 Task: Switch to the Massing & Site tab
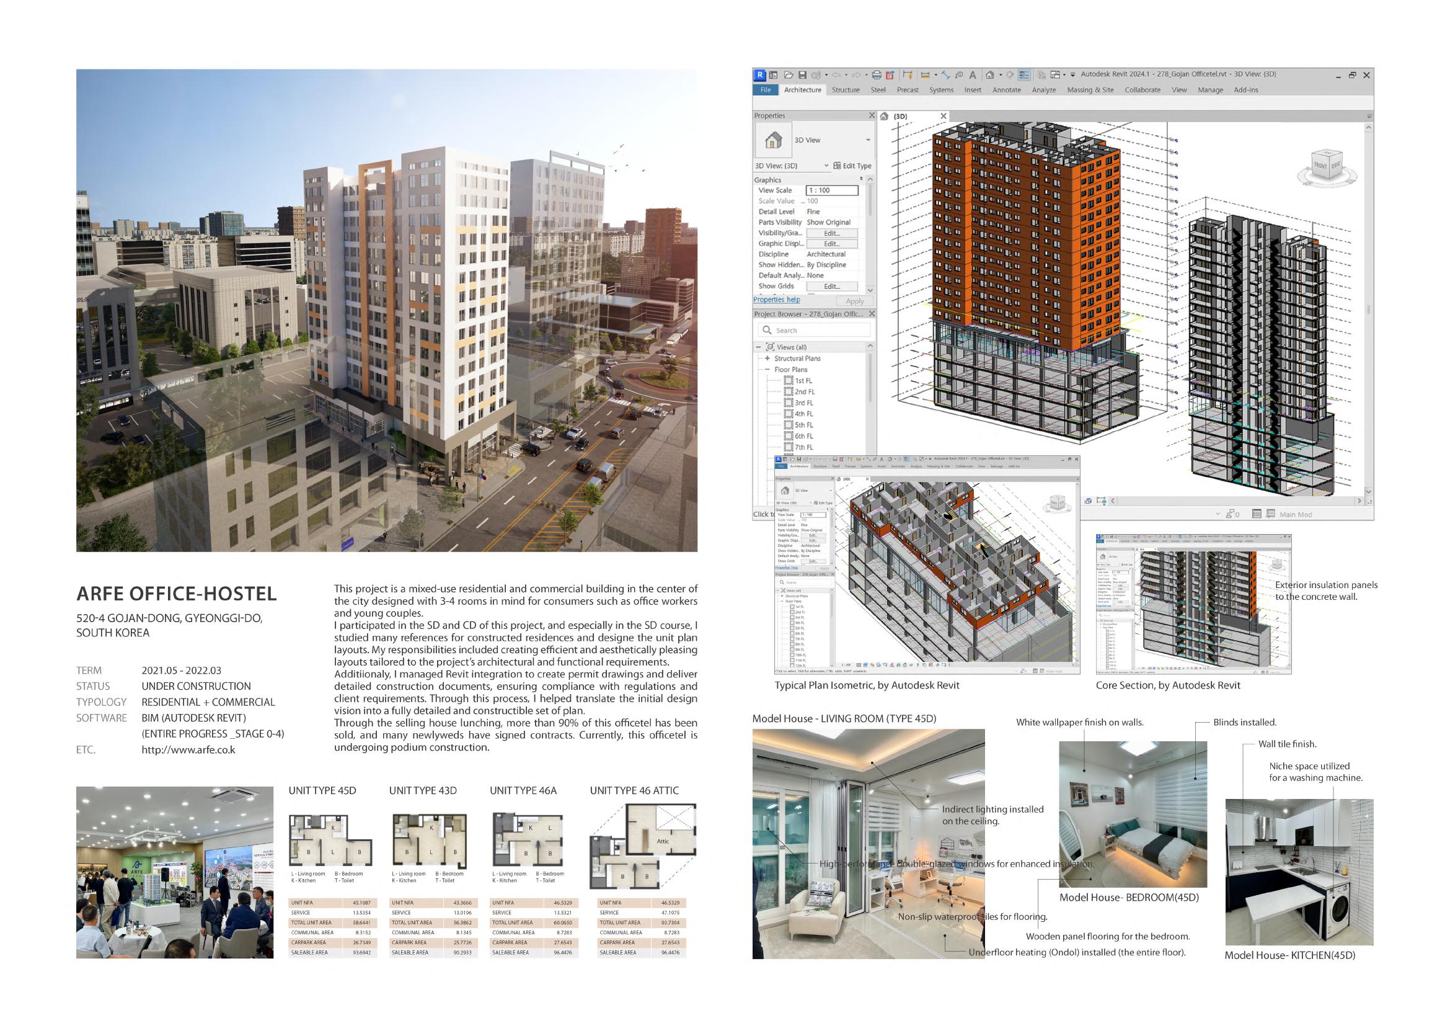(x=1090, y=90)
